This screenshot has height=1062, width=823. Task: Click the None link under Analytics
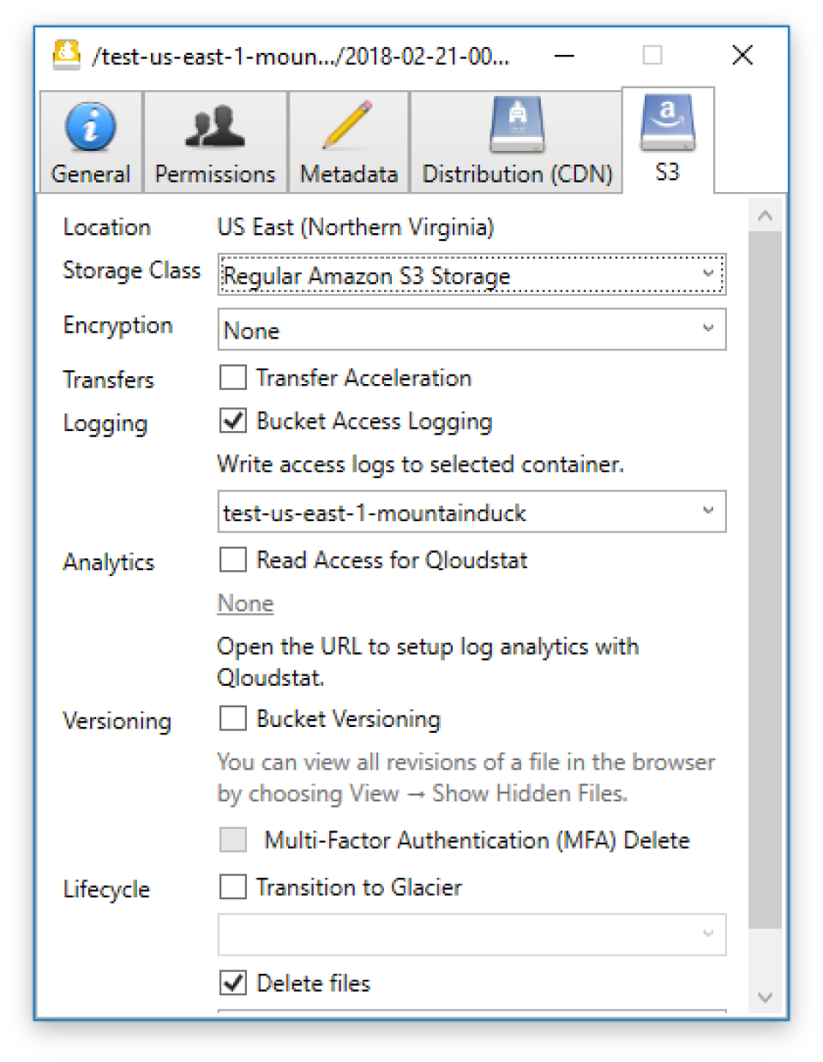244,603
